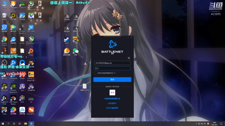Select the Tencent Video play-arrow shortcut
225x126 pixels.
click(13, 28)
